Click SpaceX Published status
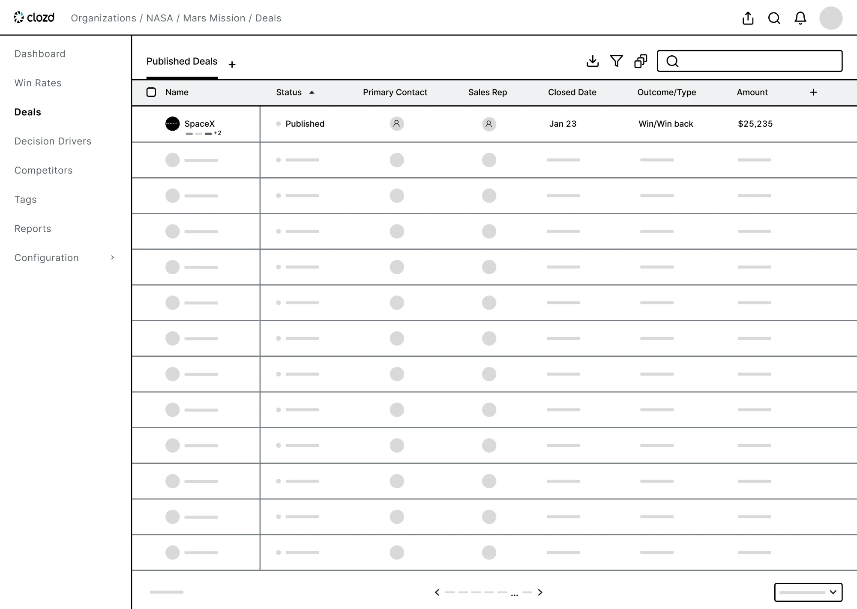 [x=305, y=124]
